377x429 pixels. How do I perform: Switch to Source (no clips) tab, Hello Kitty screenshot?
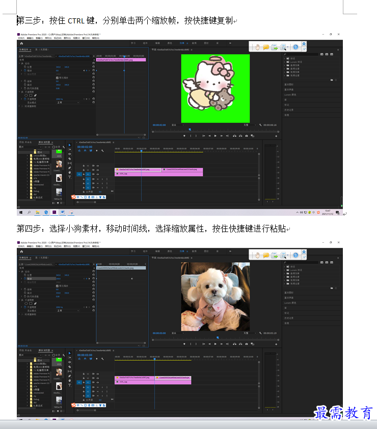[x=41, y=49]
